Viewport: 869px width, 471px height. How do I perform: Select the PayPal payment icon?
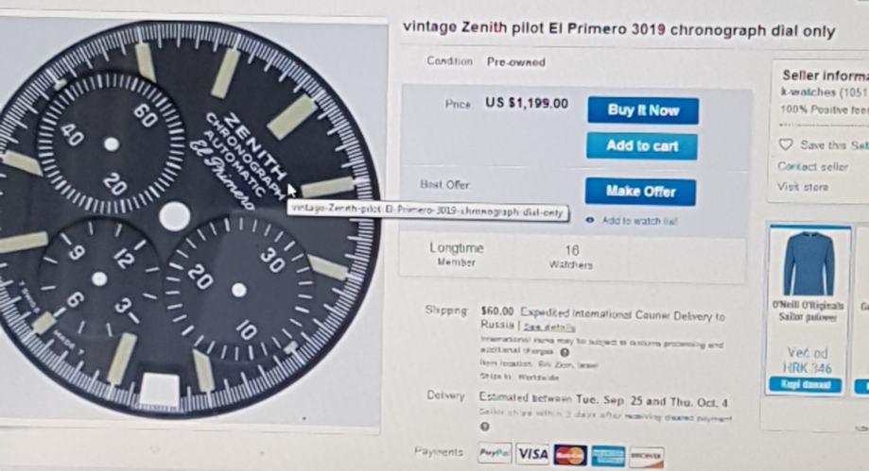click(x=495, y=453)
